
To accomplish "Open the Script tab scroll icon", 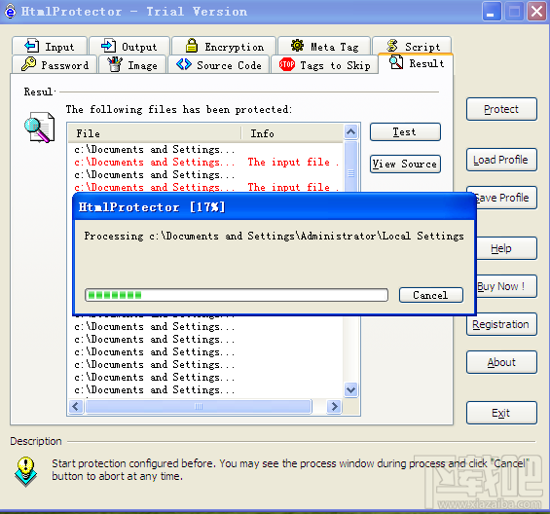I will (x=392, y=46).
